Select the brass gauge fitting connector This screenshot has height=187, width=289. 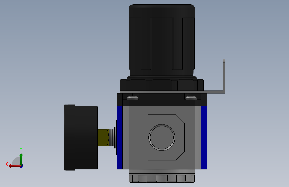pos(103,137)
